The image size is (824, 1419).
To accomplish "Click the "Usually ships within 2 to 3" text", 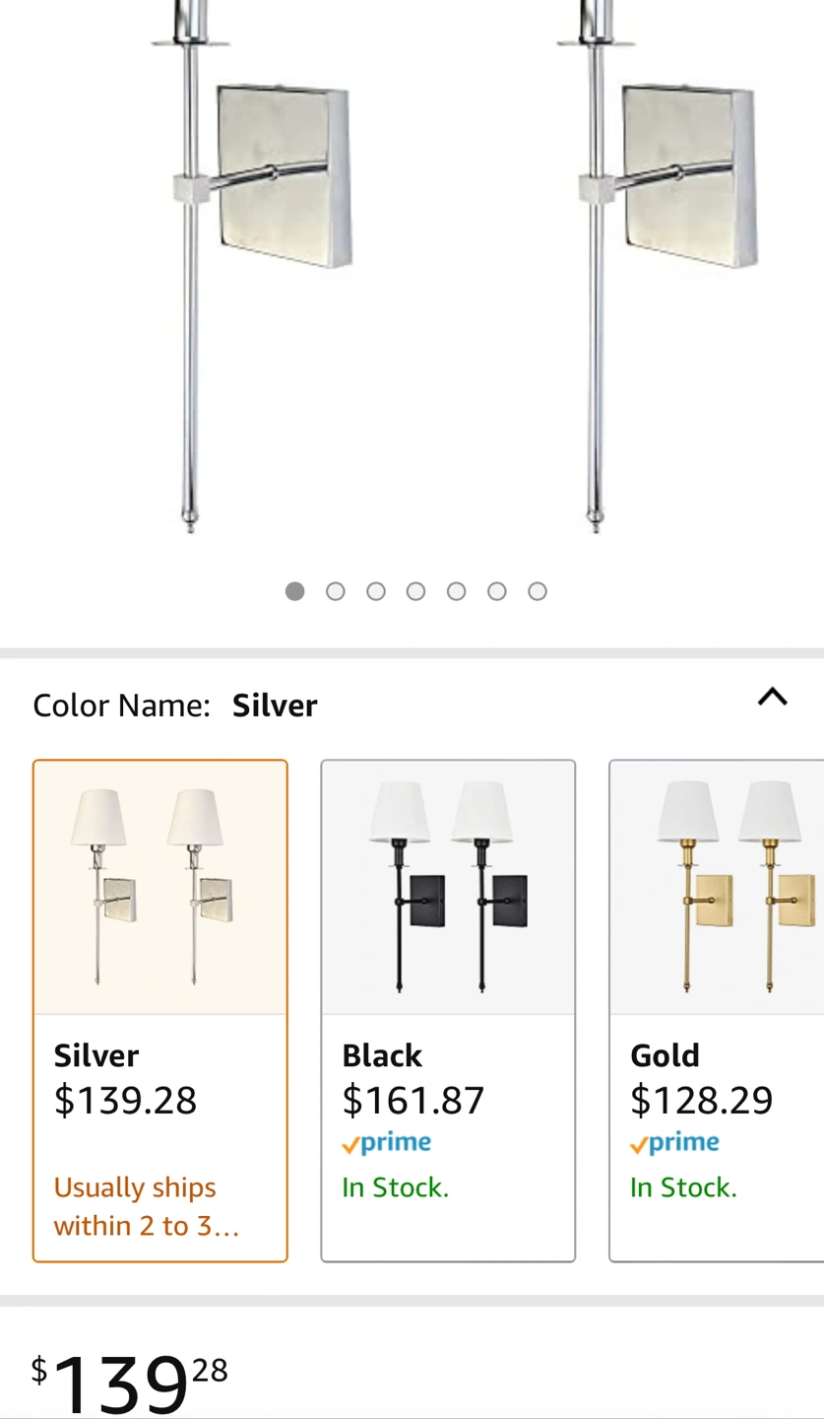I will (x=146, y=1206).
